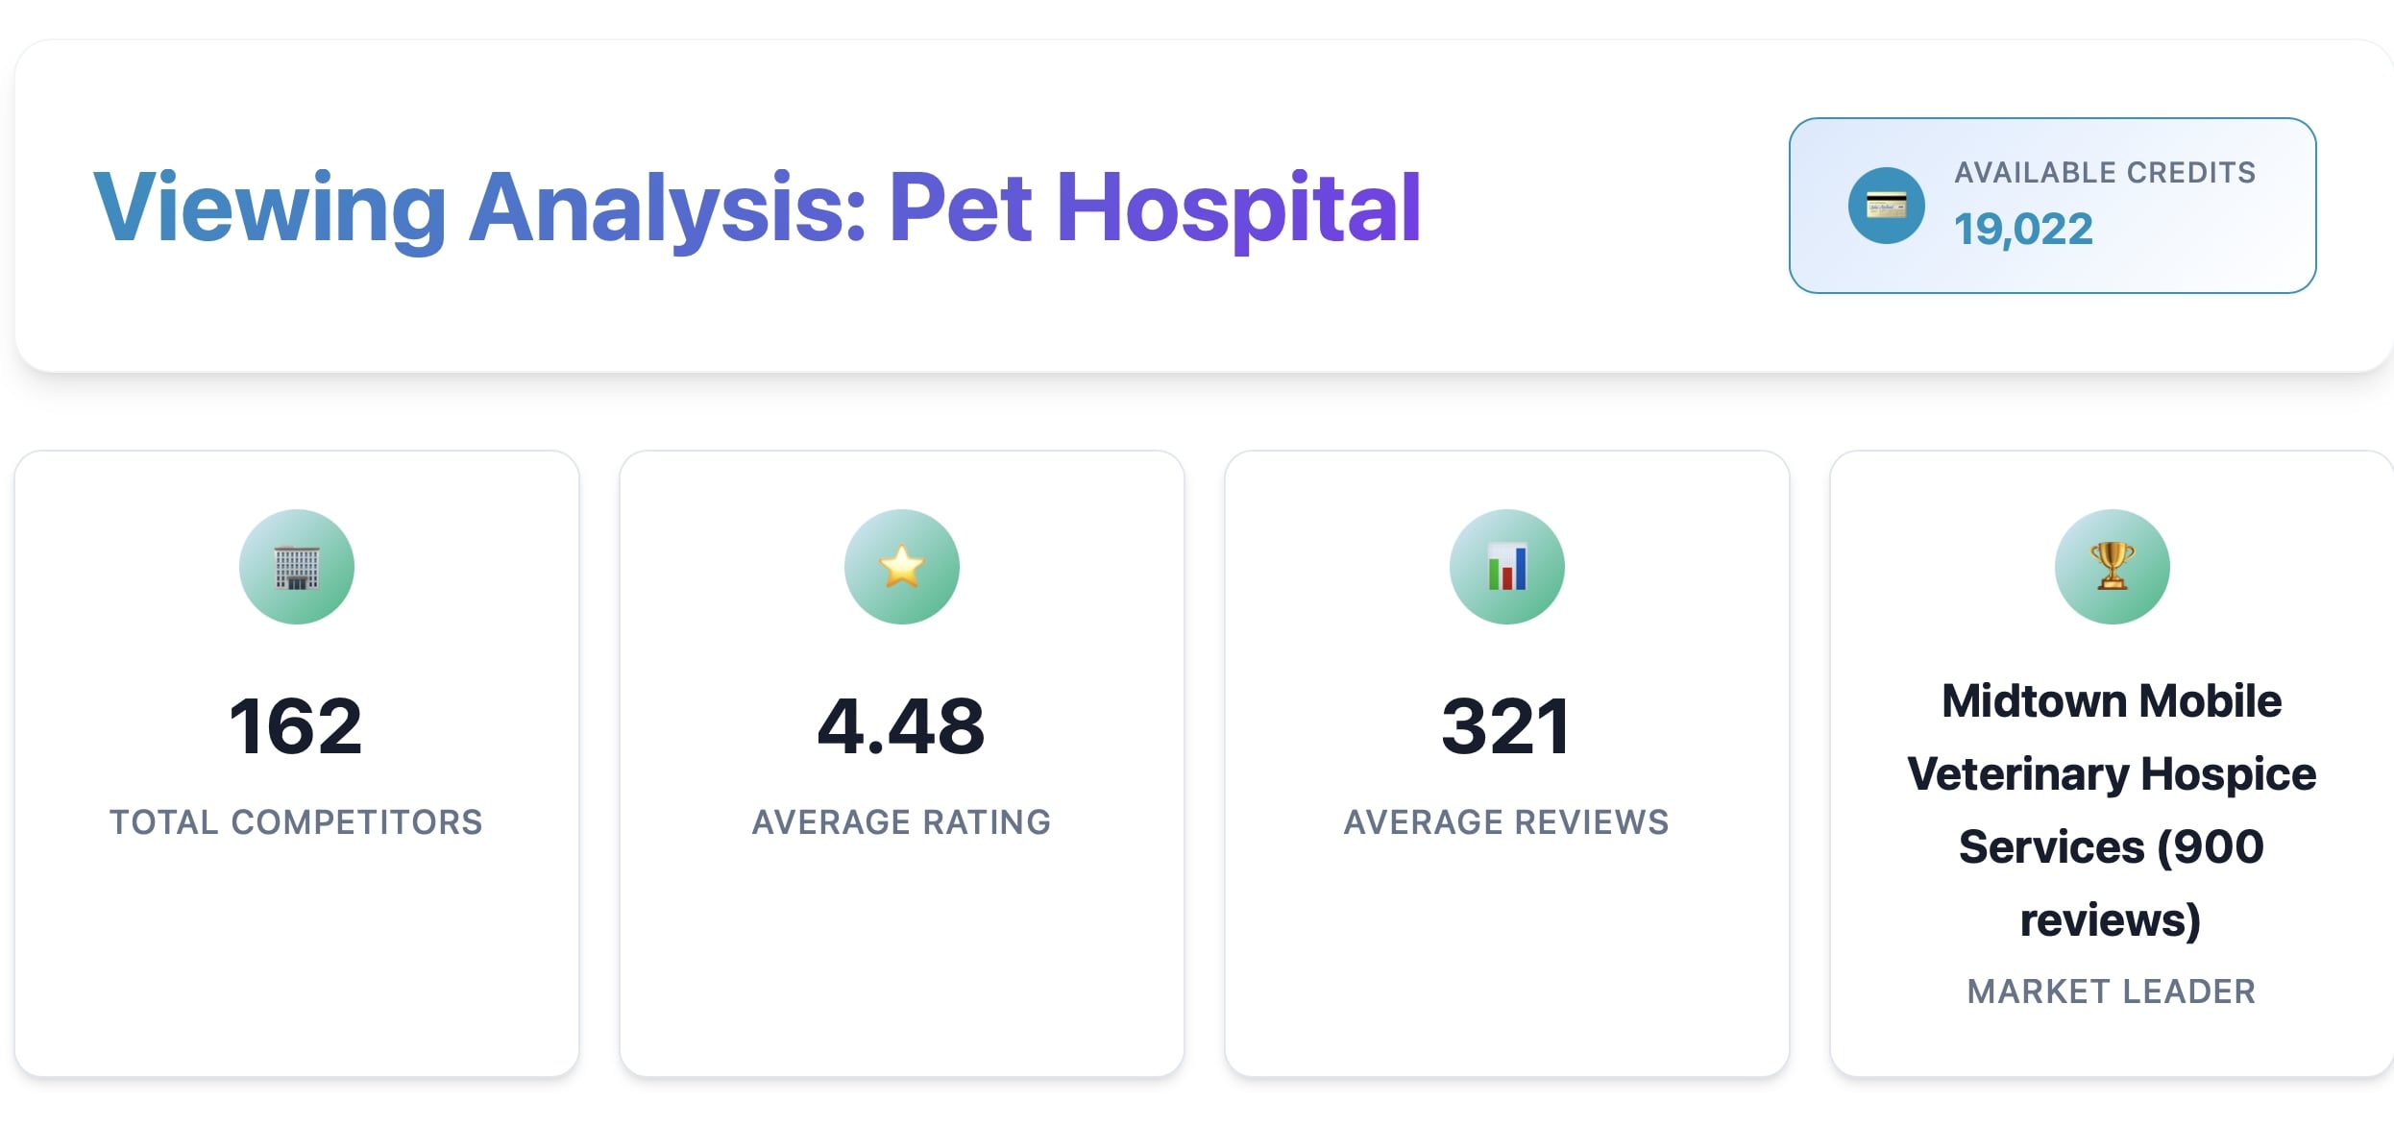Click the MARKET LEADER label
The width and height of the screenshot is (2394, 1126).
[x=2111, y=991]
